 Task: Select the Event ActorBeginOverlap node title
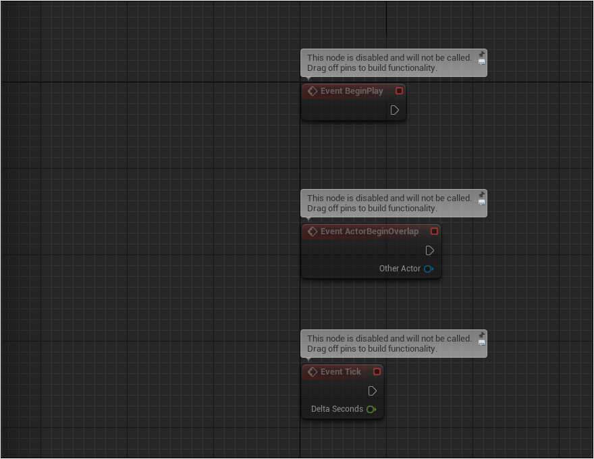tap(369, 232)
